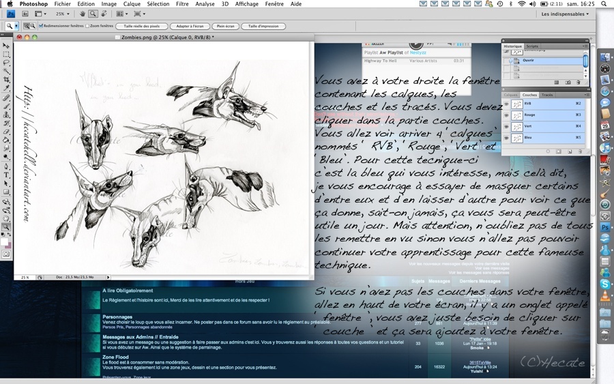Viewport: 614px width, 384px height.
Task: Open the Fenêtre menu
Action: coord(274,4)
